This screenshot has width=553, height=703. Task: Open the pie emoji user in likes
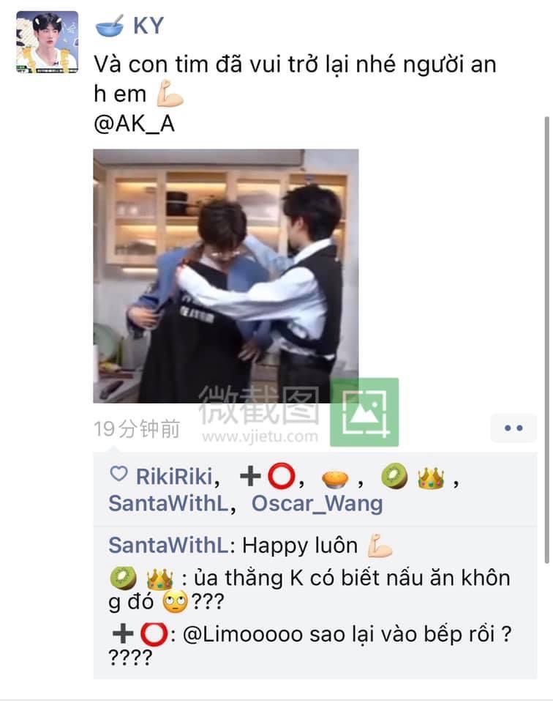click(x=335, y=479)
